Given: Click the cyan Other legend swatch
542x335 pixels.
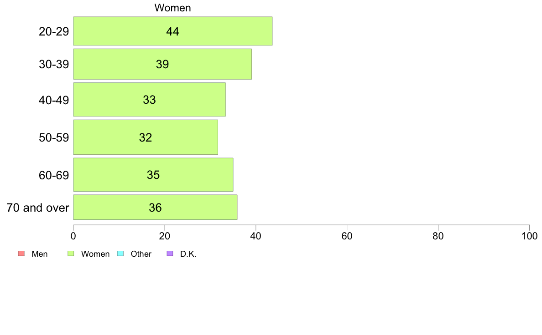Looking at the screenshot, I should (120, 254).
